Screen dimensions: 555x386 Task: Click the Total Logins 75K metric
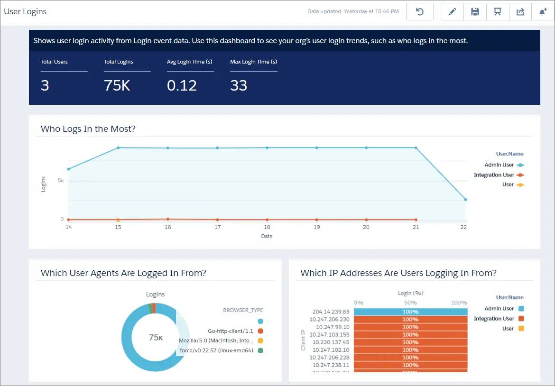click(127, 76)
